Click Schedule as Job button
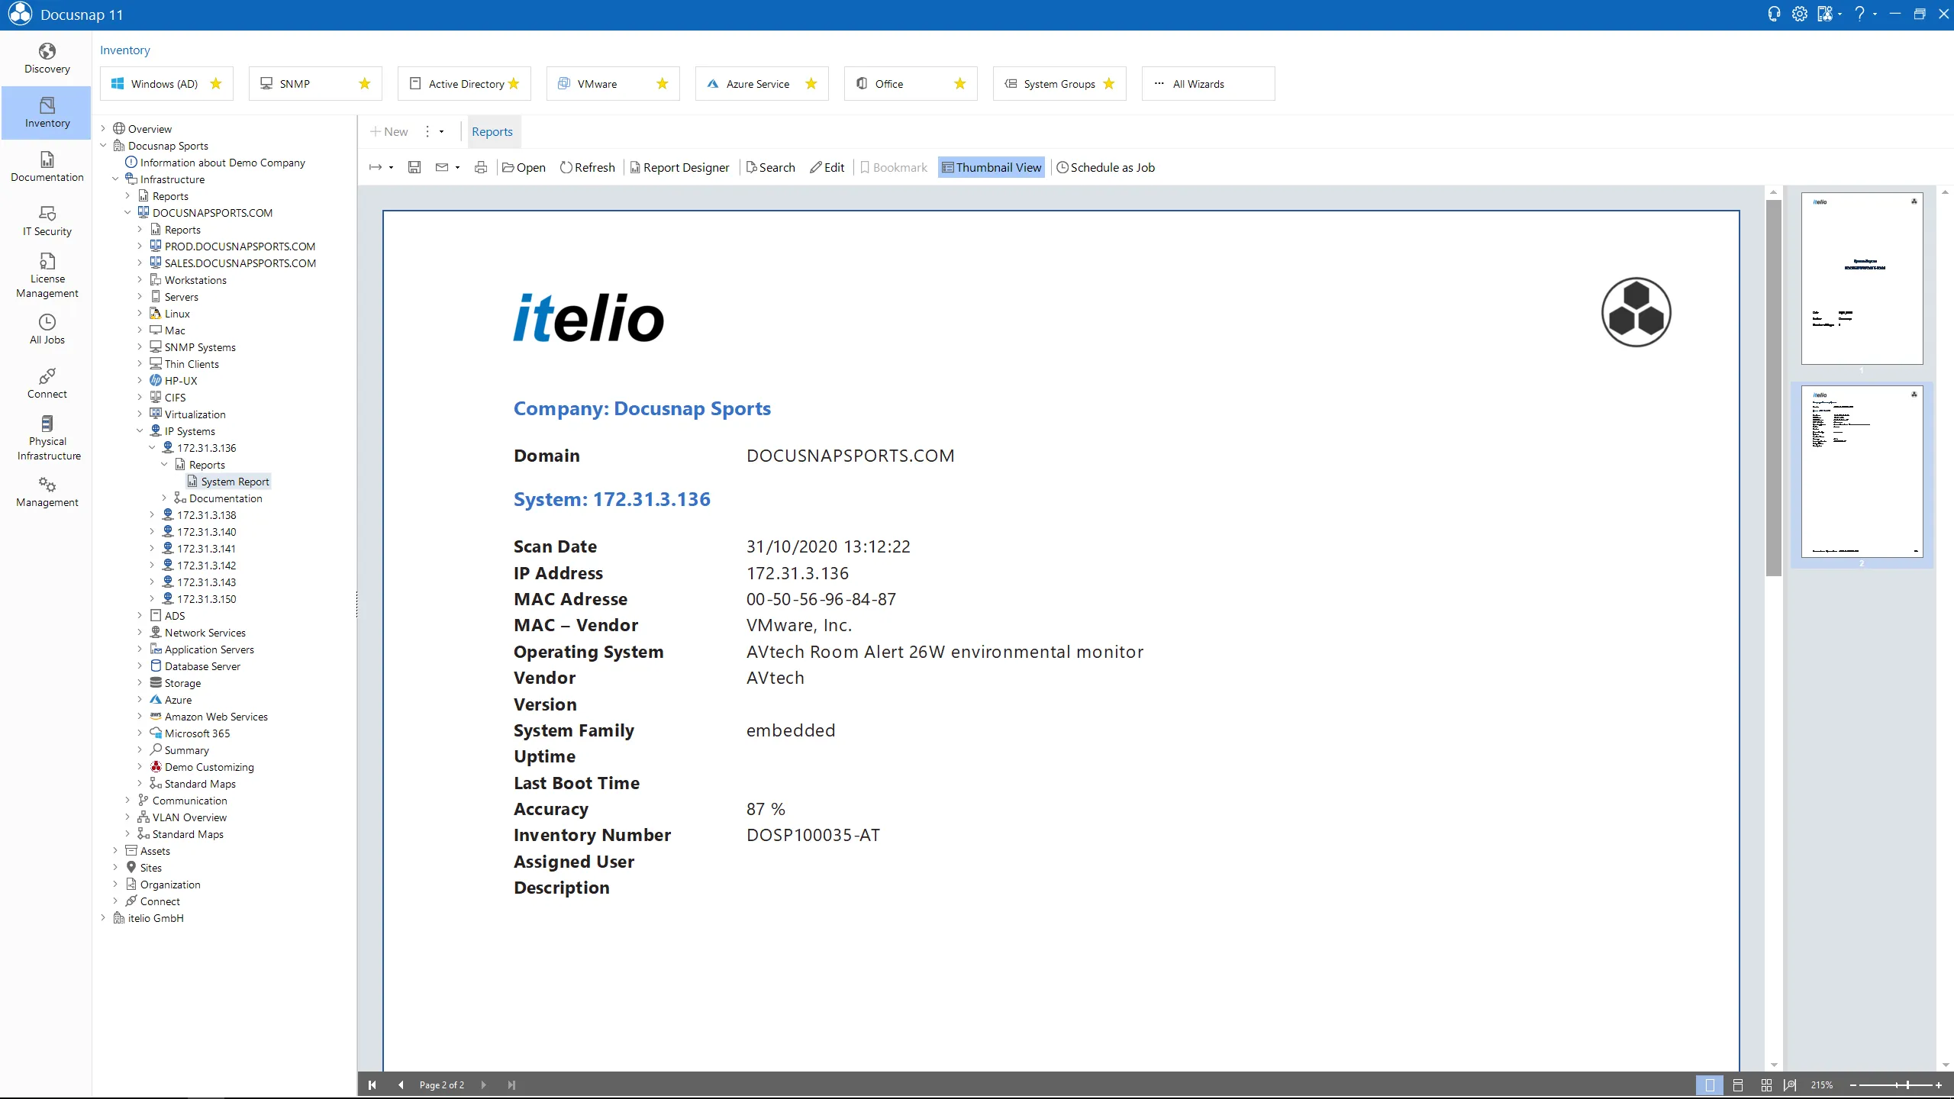 (x=1105, y=167)
